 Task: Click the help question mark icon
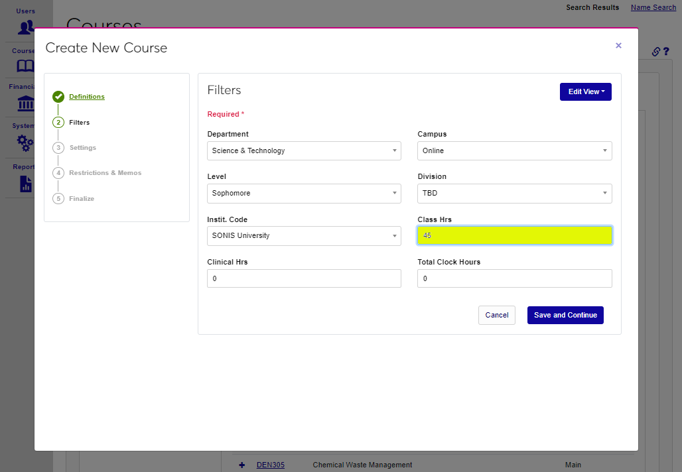[x=666, y=51]
